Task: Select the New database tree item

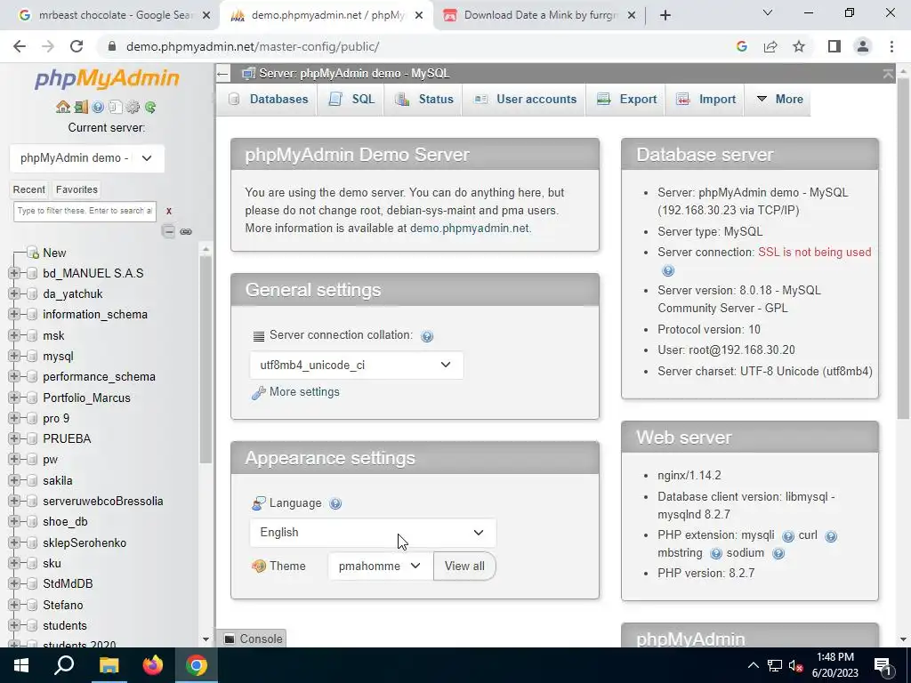Action: tap(54, 253)
